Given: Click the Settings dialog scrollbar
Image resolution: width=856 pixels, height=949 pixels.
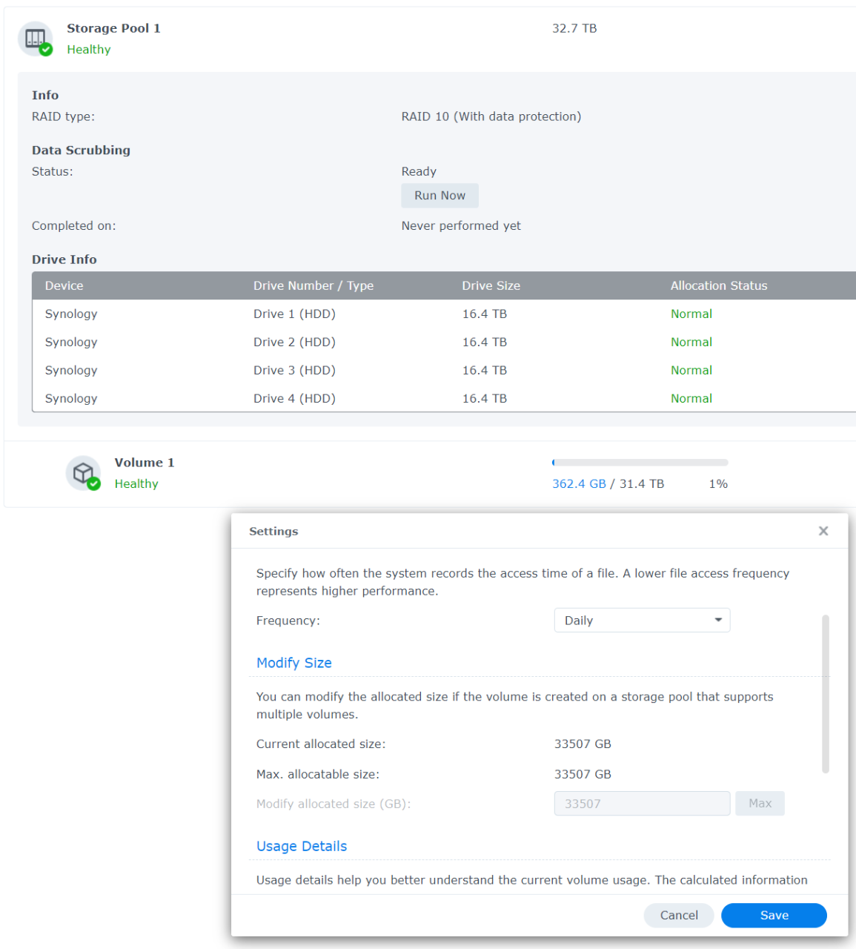Looking at the screenshot, I should (825, 693).
